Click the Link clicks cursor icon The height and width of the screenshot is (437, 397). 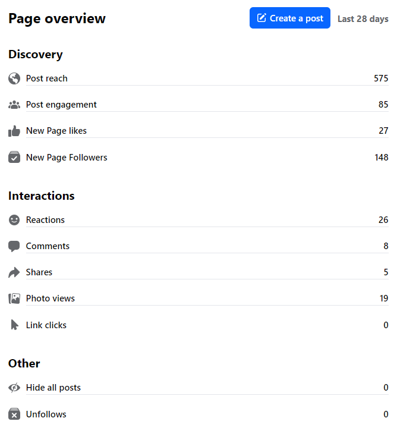coord(14,325)
